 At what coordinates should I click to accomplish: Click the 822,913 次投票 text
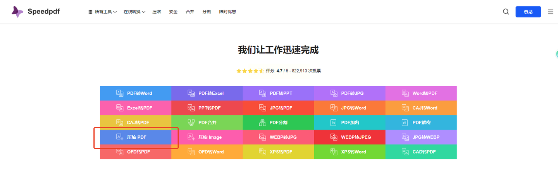click(x=306, y=71)
